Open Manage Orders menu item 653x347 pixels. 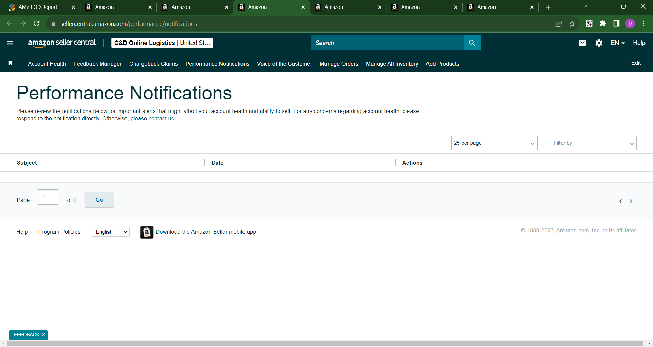click(339, 64)
